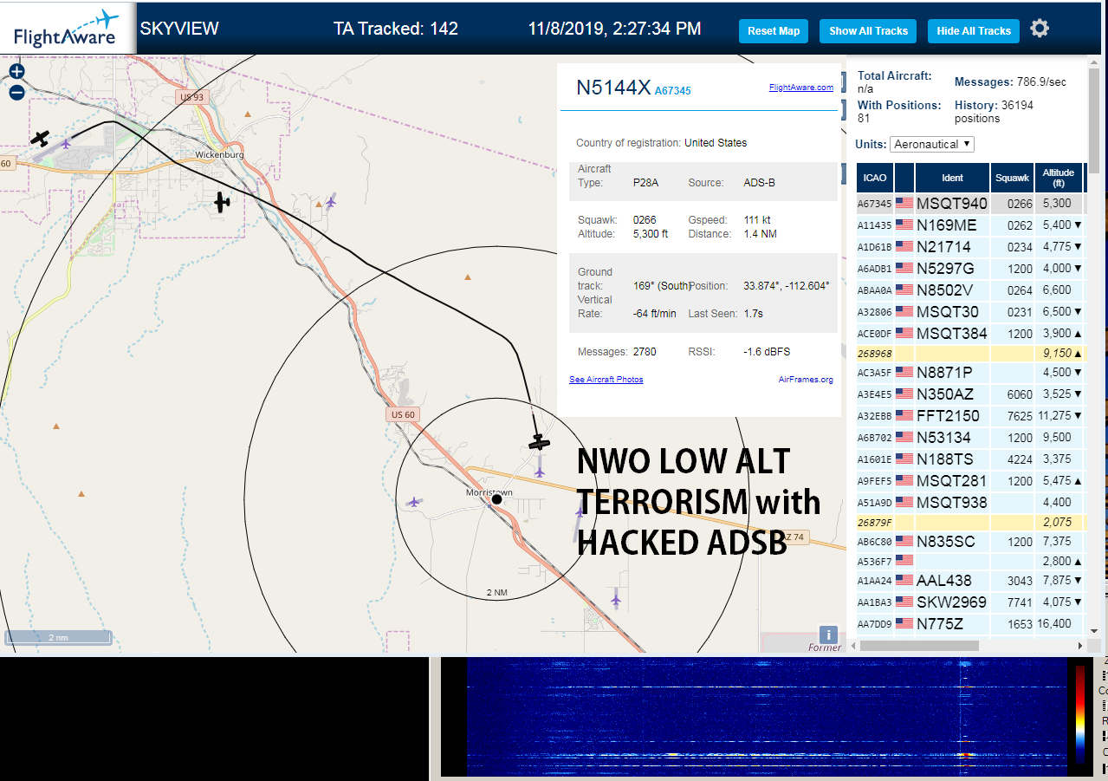Screen dimensions: 1108x781
Task: Select the N8502V aircraft row
Action: tap(970, 290)
